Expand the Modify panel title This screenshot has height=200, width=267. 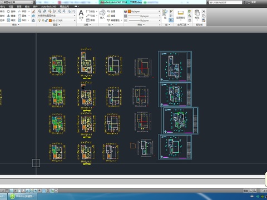16,24
